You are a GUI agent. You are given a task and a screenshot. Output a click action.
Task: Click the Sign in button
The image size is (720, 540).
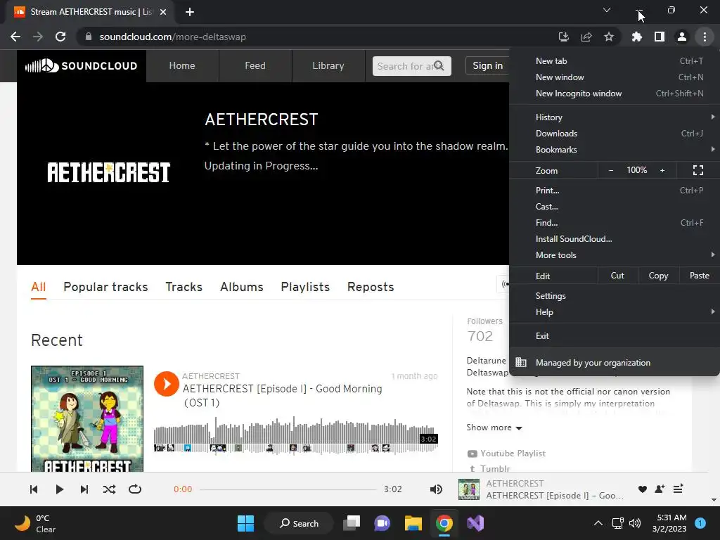(x=488, y=65)
